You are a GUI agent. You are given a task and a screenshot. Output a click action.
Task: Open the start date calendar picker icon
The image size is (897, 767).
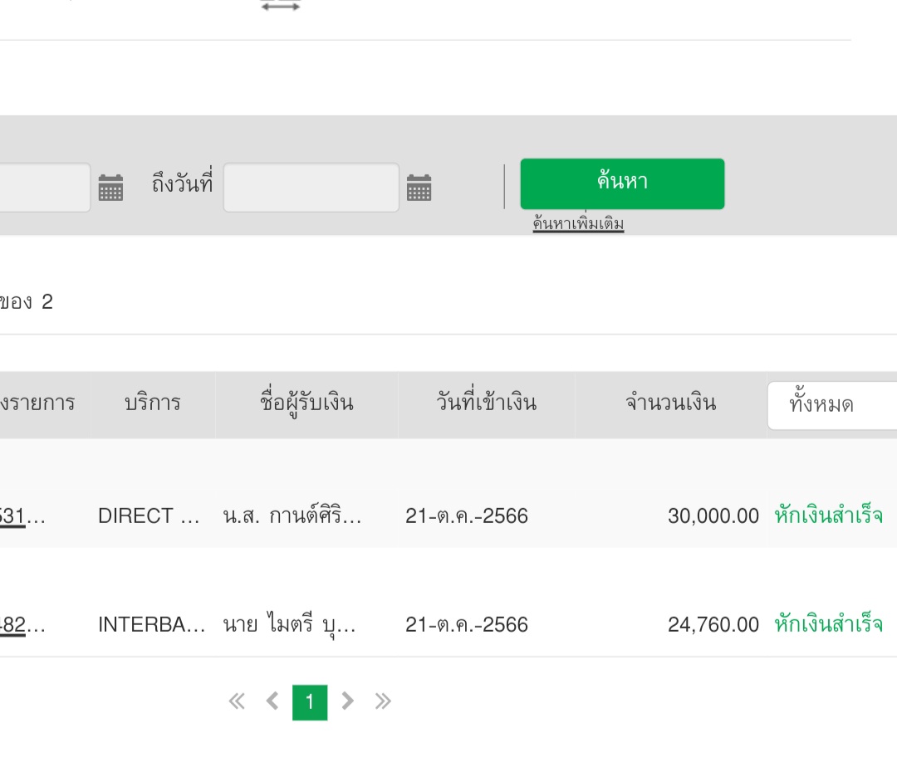tap(110, 188)
